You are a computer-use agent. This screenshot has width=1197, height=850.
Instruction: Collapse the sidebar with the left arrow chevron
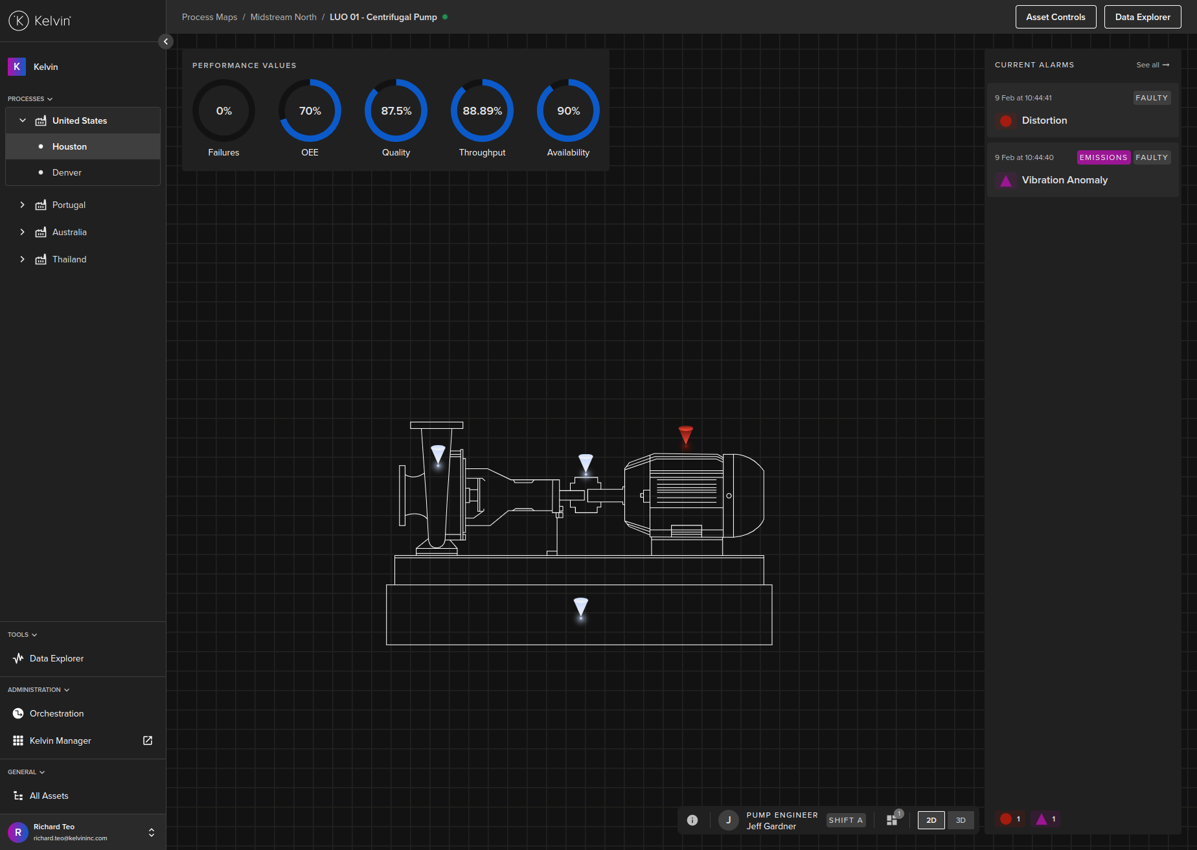pos(166,41)
